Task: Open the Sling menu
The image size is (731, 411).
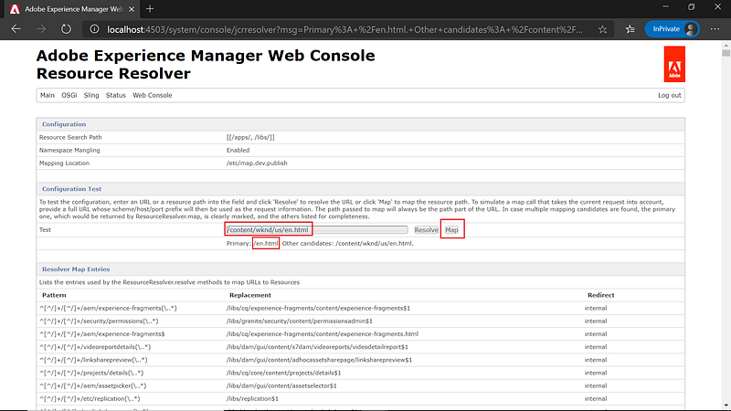Action: (x=91, y=95)
